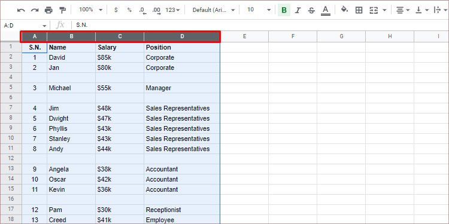Apply currency format with dollar icon
Viewport: 449px width, 224px height.
pyautogui.click(x=116, y=10)
